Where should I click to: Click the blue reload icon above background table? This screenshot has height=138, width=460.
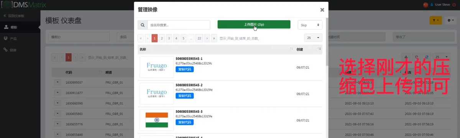pos(426,57)
